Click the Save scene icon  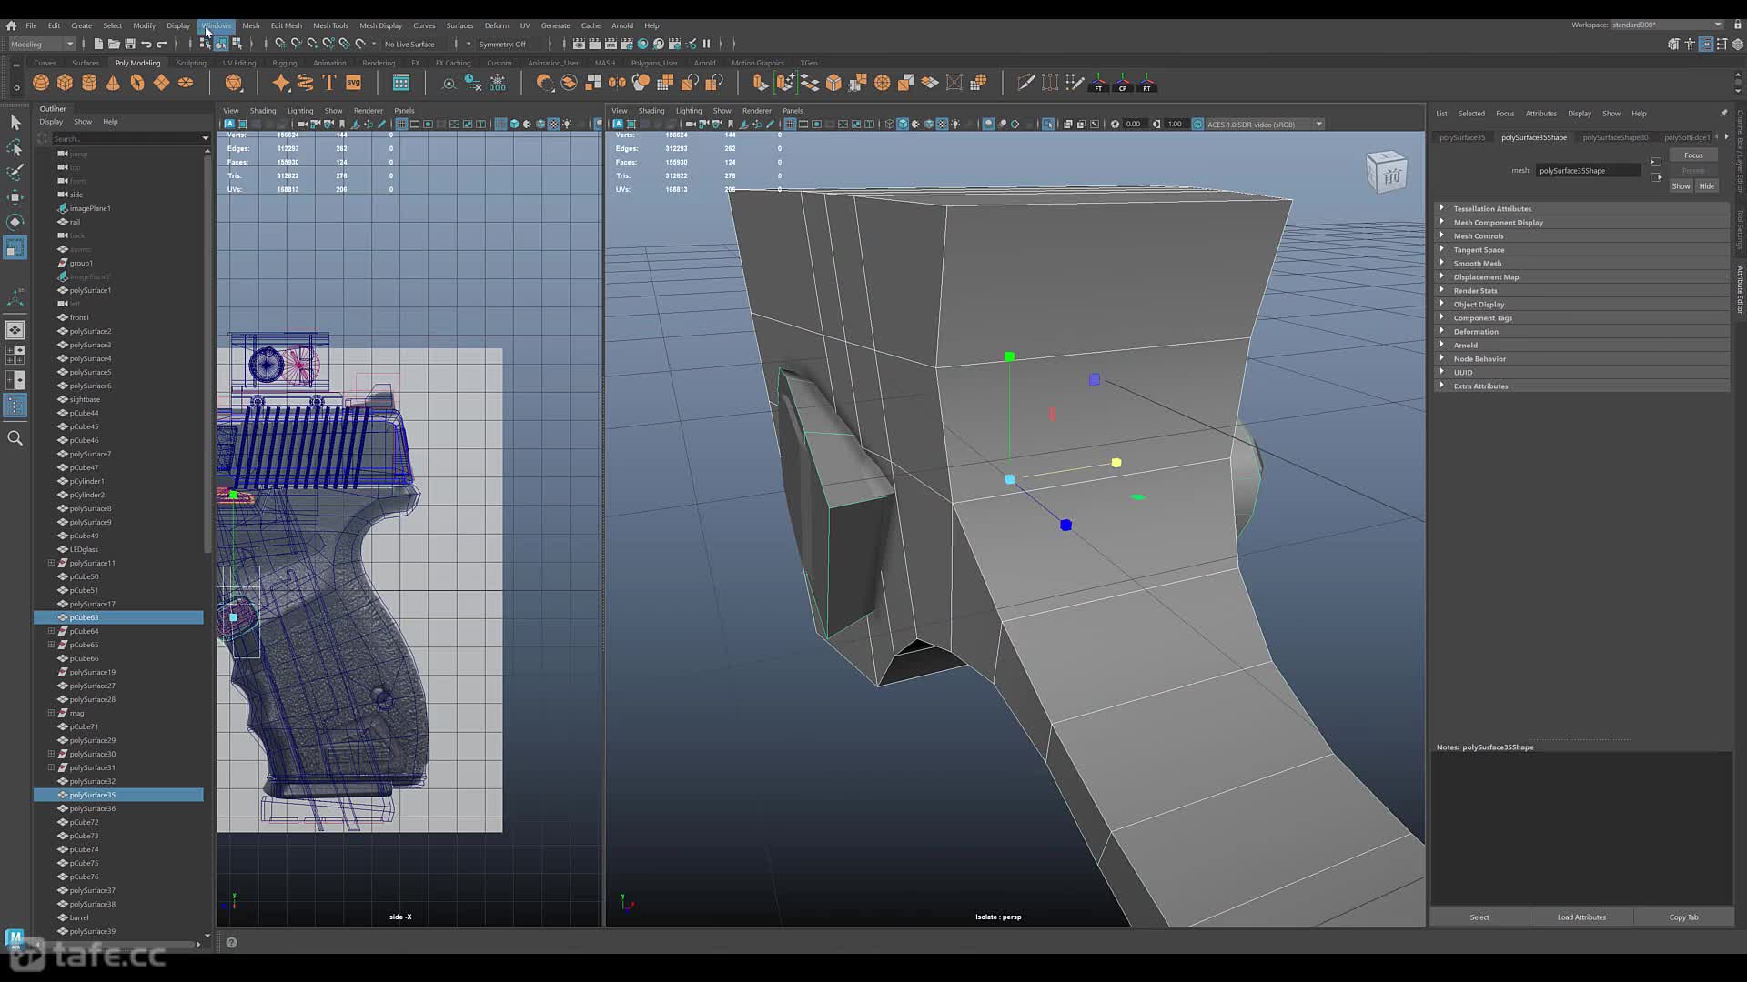coord(130,44)
